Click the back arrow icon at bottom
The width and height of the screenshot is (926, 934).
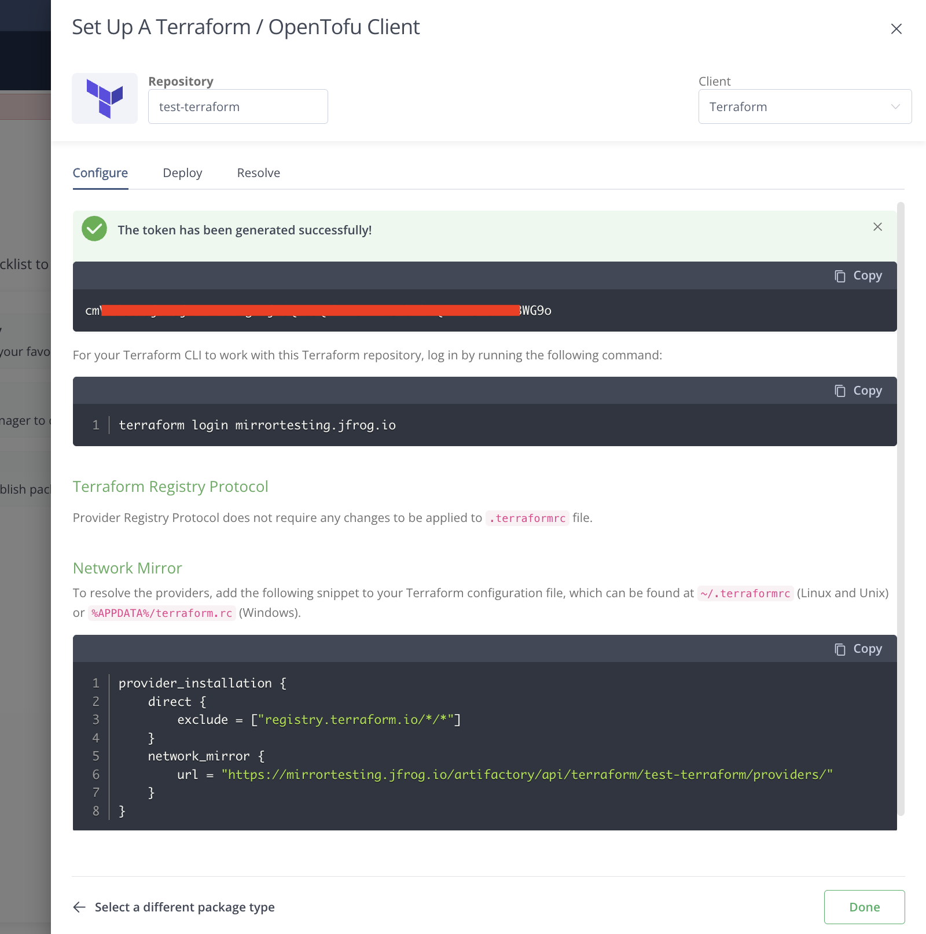tap(80, 907)
